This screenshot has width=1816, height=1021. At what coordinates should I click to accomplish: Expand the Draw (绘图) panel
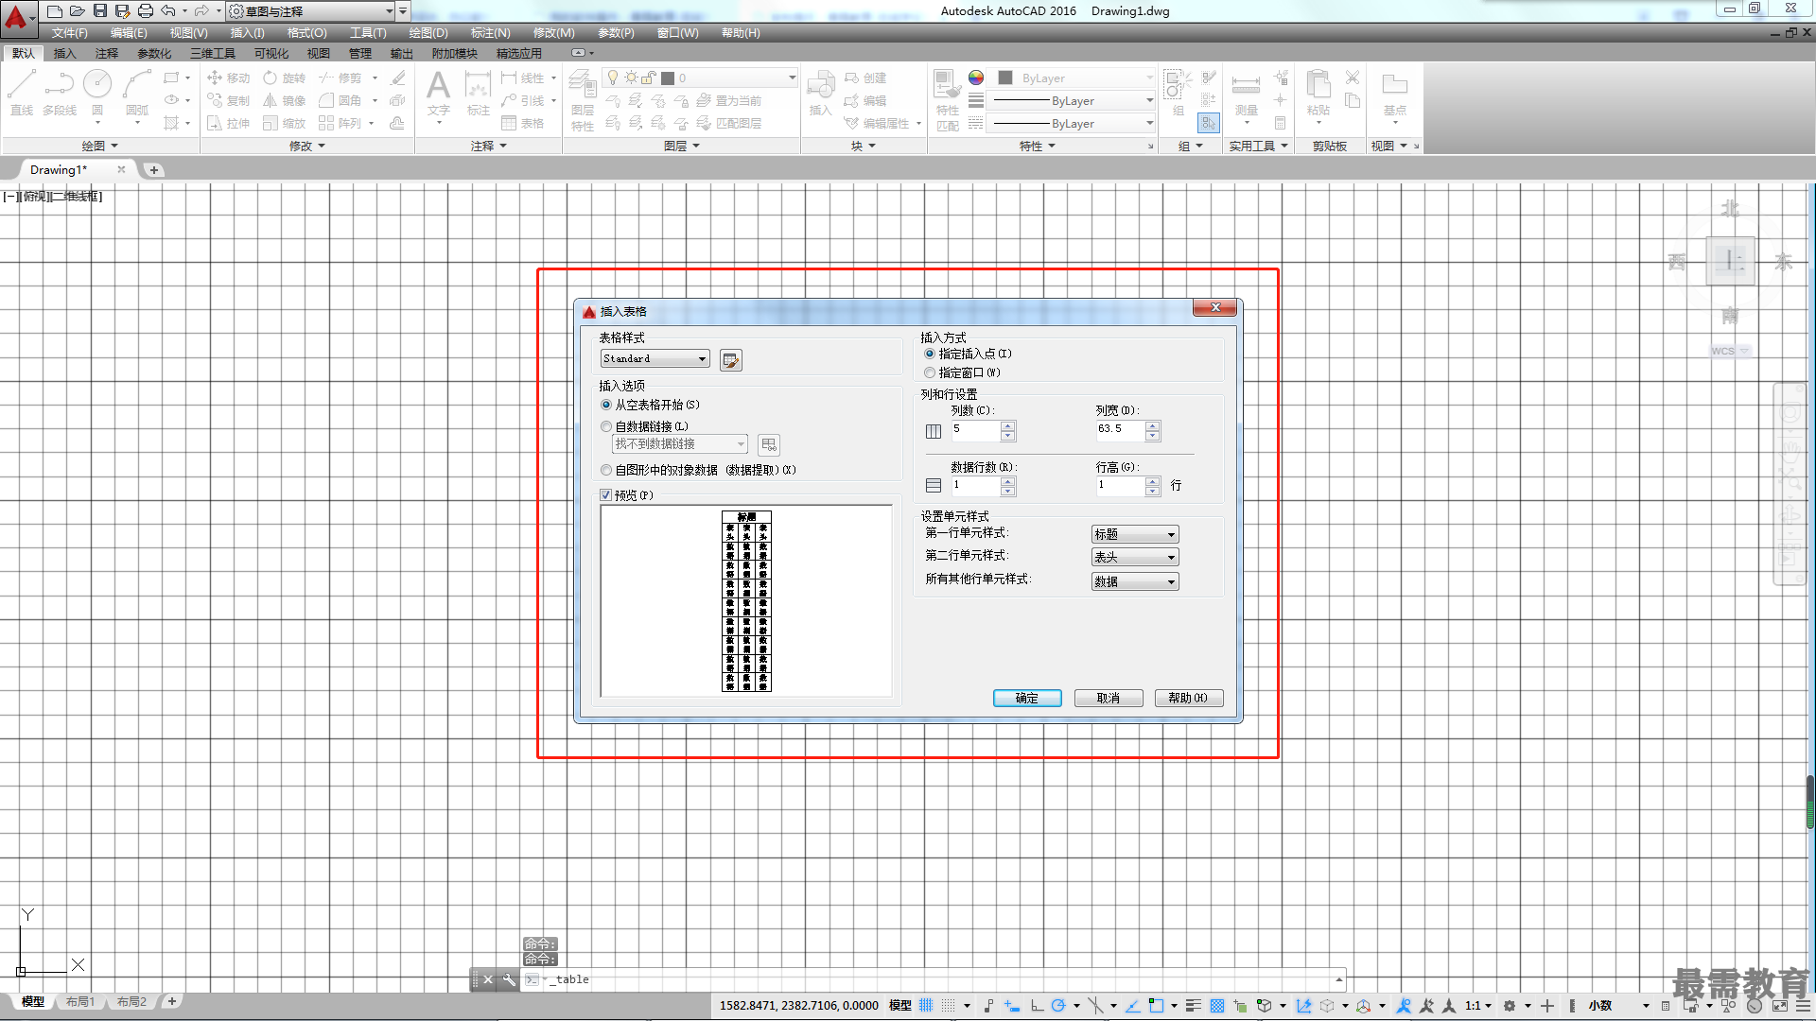(99, 146)
